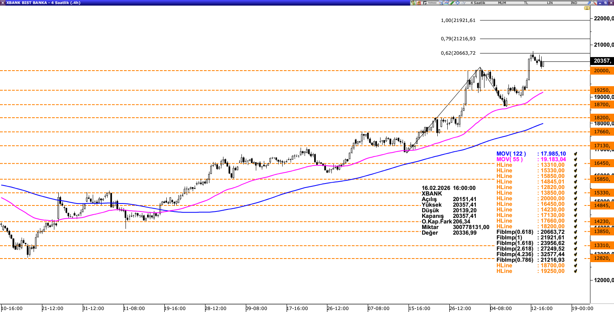Toggle the MOV(122) indicator checkmark
This screenshot has width=614, height=312.
click(x=576, y=154)
